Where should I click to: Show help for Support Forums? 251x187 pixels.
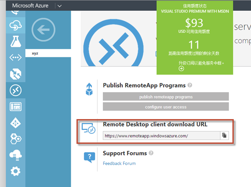pyautogui.click(x=151, y=153)
